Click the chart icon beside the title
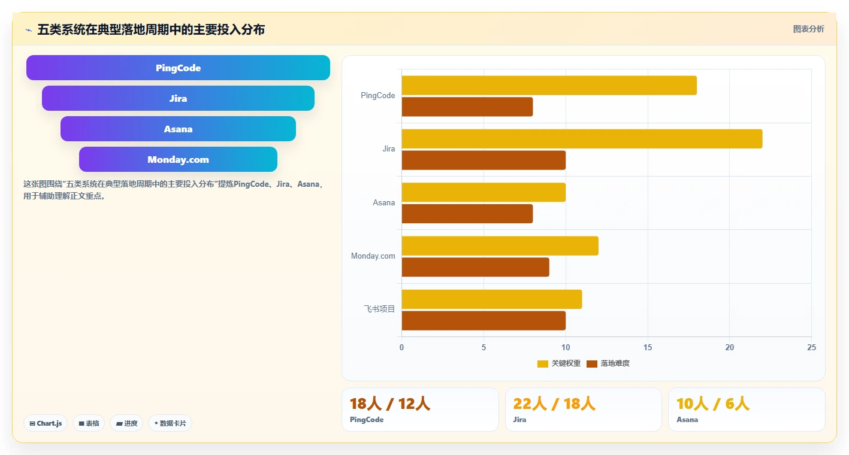Image resolution: width=849 pixels, height=455 pixels. 28,30
